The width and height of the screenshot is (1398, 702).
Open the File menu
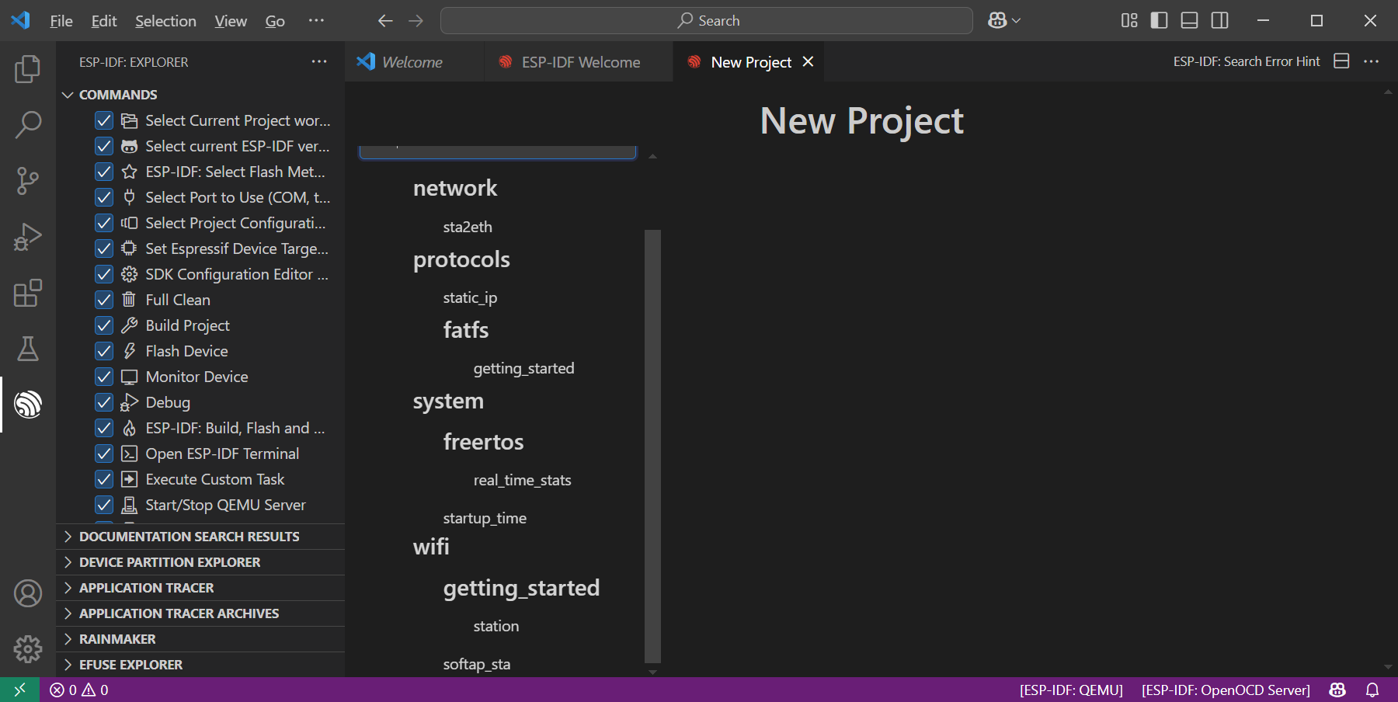[61, 21]
